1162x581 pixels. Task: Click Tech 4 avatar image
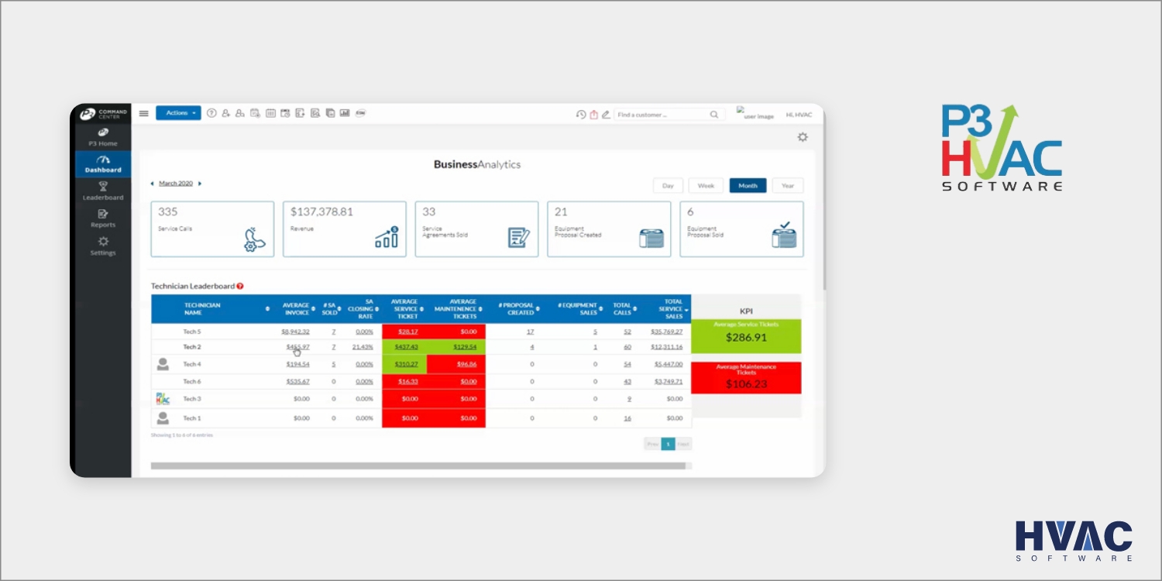[x=163, y=363]
